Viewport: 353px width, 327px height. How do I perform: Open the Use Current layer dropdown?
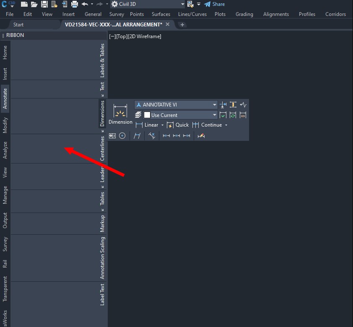214,114
